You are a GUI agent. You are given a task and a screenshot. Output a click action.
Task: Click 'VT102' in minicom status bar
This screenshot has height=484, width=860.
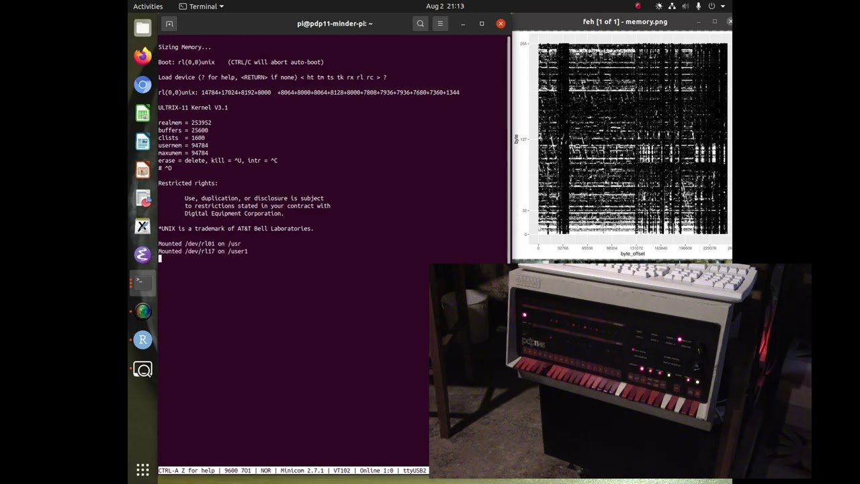pos(341,471)
